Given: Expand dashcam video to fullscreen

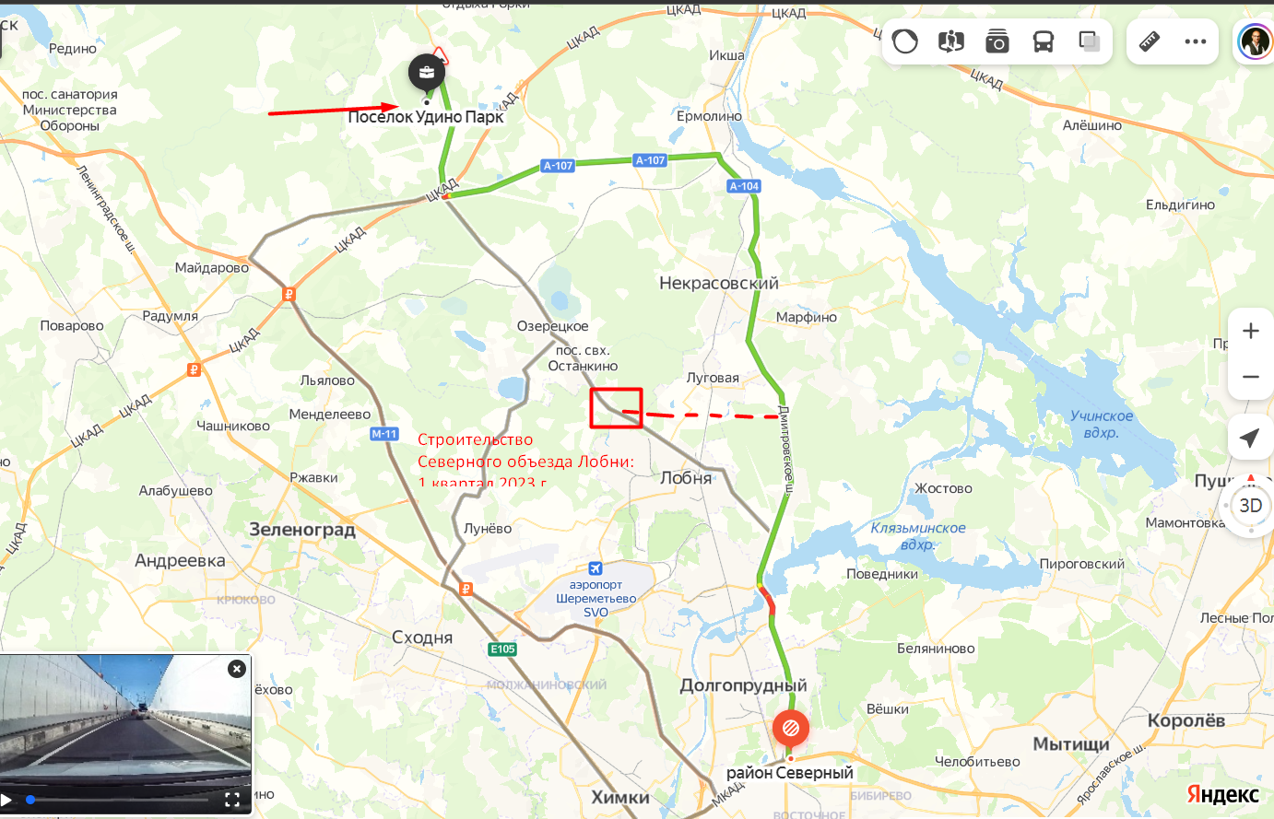Looking at the screenshot, I should tap(232, 800).
